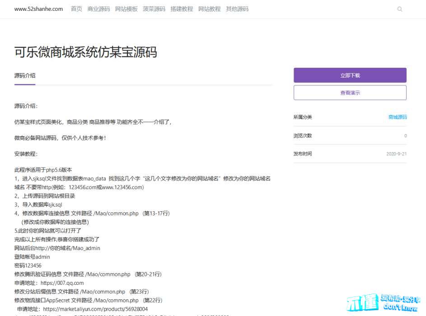Select 网站模板 in the top navigation
Viewport: 426px width, 316px height.
click(x=126, y=9)
